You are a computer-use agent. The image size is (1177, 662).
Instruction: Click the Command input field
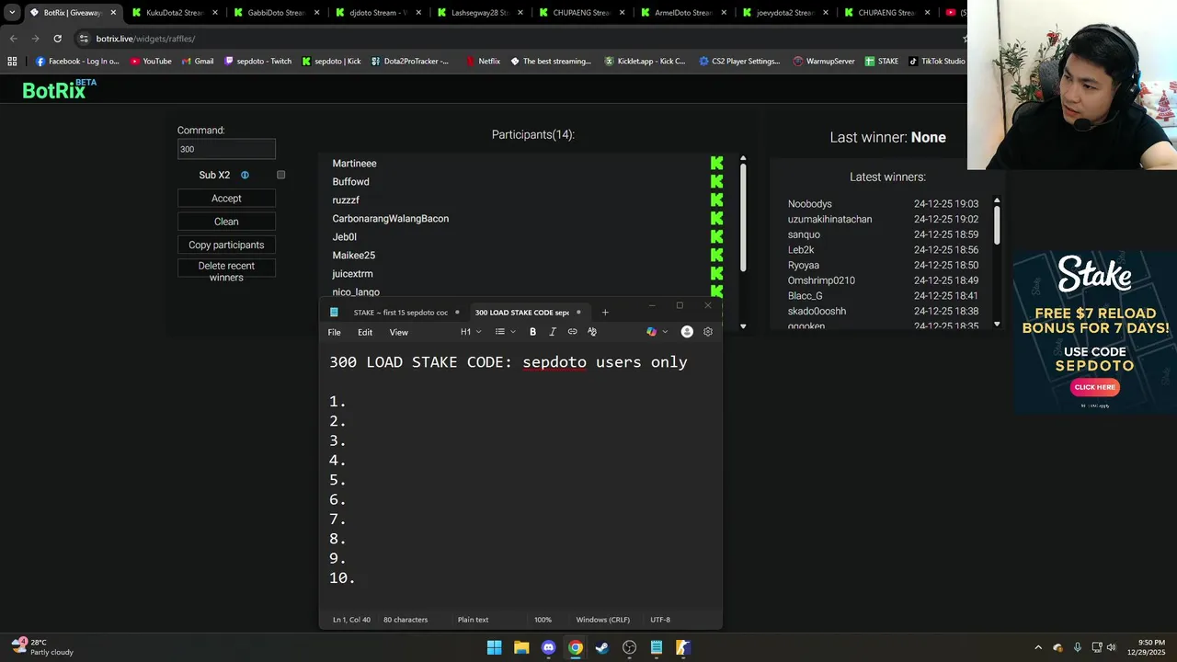coord(226,149)
